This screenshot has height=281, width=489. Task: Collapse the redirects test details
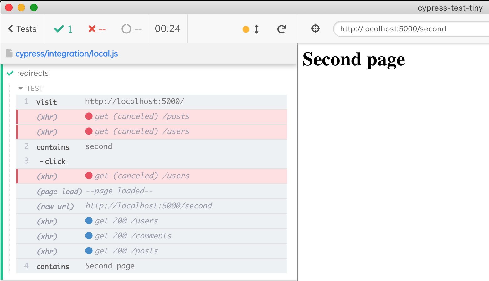pos(33,73)
